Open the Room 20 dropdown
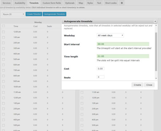The image size is (161, 131). 13,14
